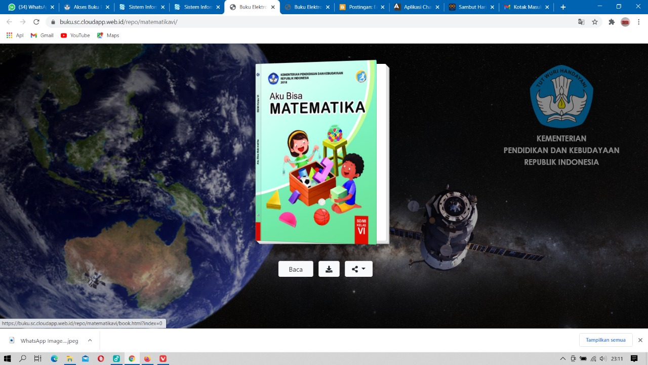648x365 pixels.
Task: Go back to the previous page
Action: (9, 22)
